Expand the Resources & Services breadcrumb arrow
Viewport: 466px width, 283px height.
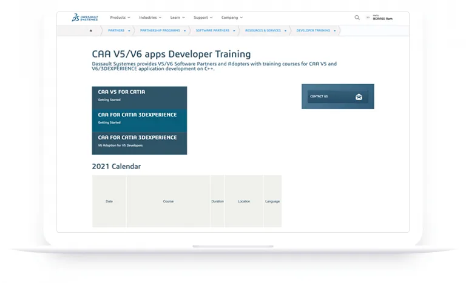coord(285,31)
